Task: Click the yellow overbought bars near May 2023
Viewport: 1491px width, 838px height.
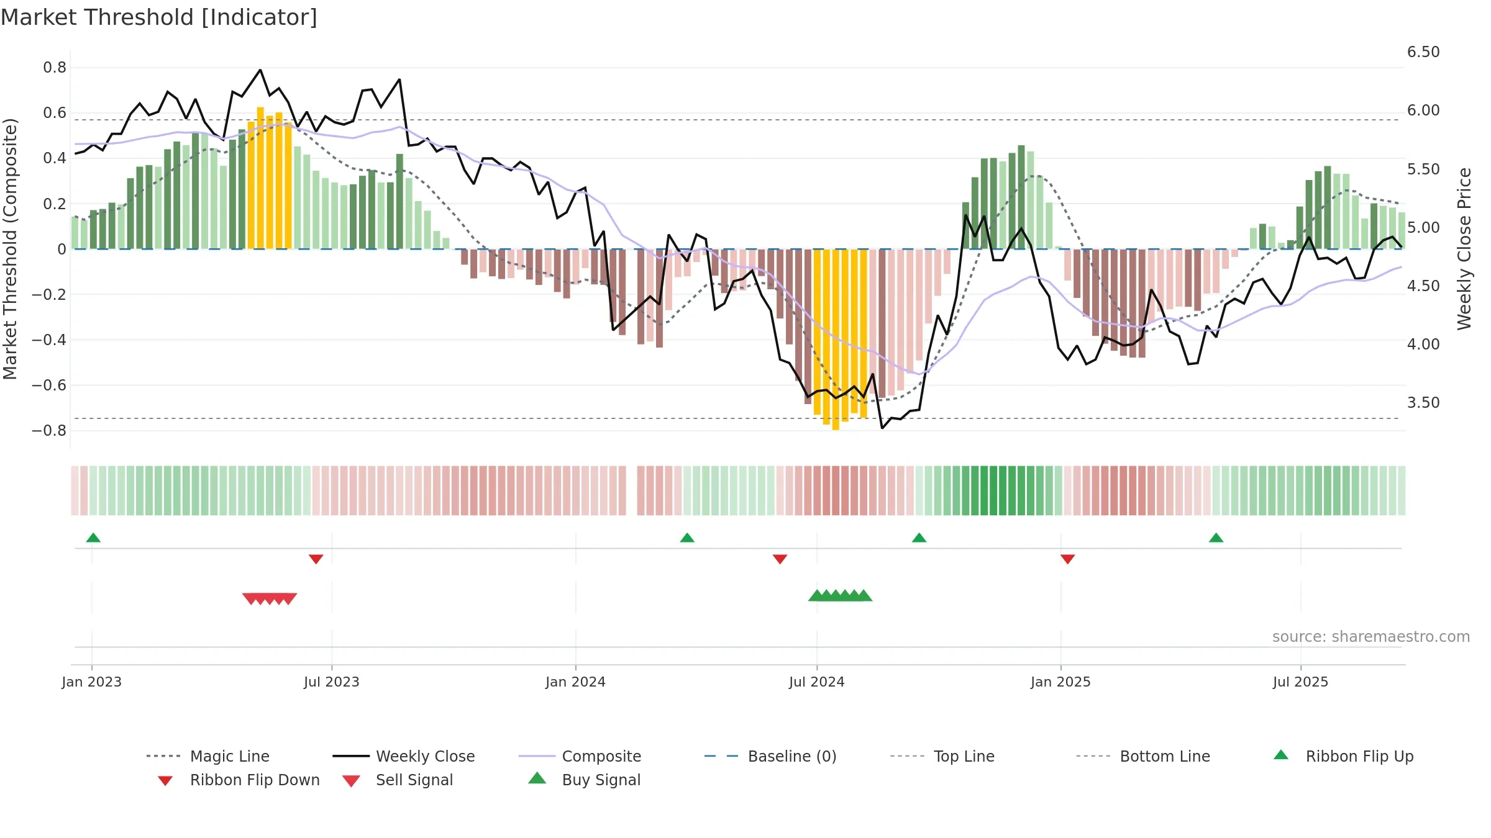Action: tap(270, 180)
